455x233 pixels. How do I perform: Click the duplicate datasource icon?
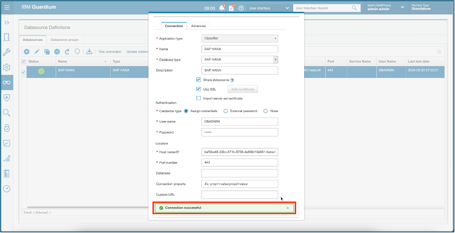(47, 52)
